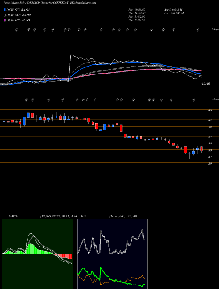Click the Avg V: 0.045 M value

tap(173, 9)
